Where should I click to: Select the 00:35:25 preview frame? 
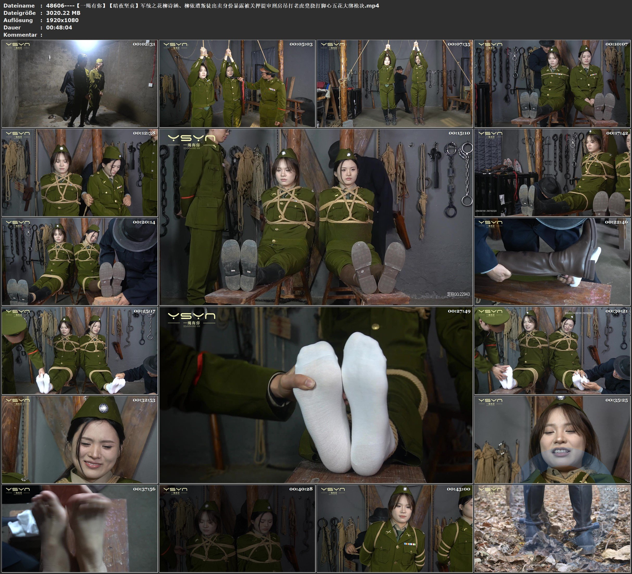pos(552,439)
